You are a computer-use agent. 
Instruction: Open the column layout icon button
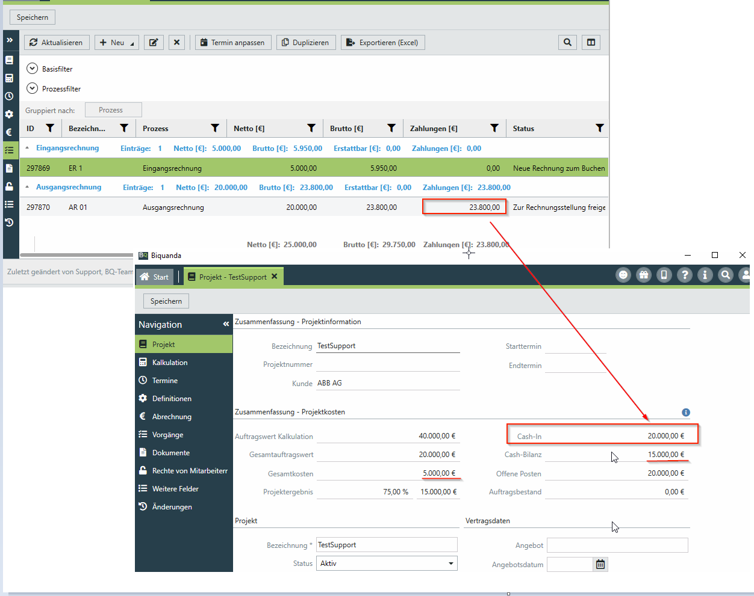click(591, 42)
